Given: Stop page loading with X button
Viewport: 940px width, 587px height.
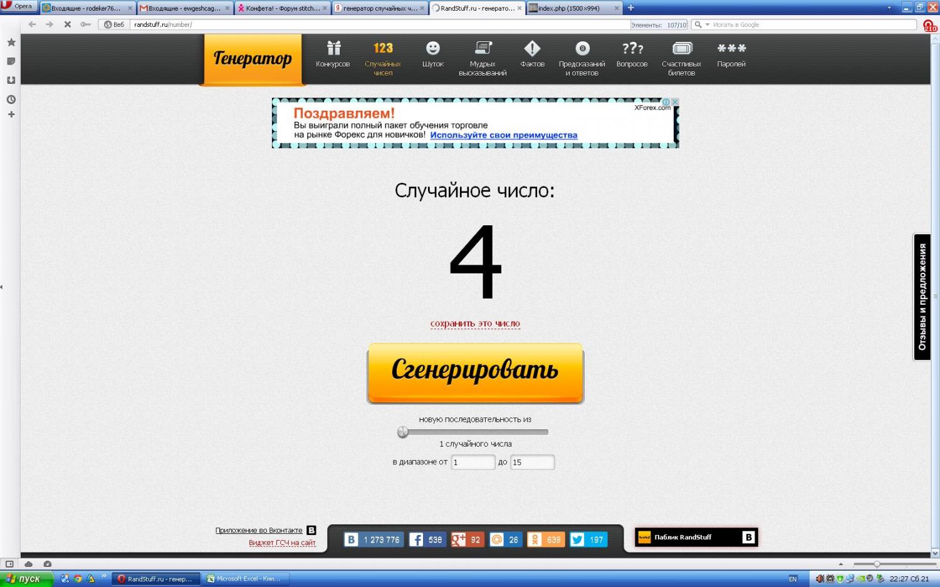Looking at the screenshot, I should click(68, 24).
